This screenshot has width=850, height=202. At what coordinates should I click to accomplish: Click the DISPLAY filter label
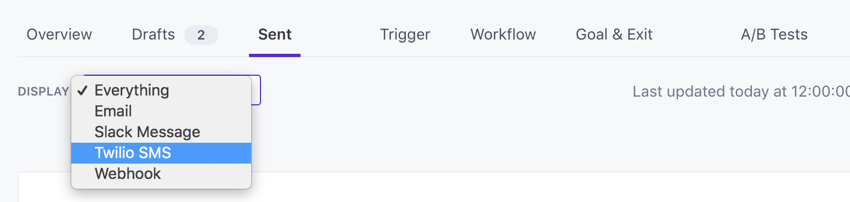[x=43, y=92]
